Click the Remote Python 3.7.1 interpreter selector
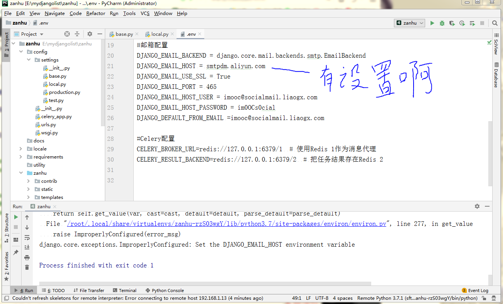This screenshot has height=304, width=503. (417, 298)
